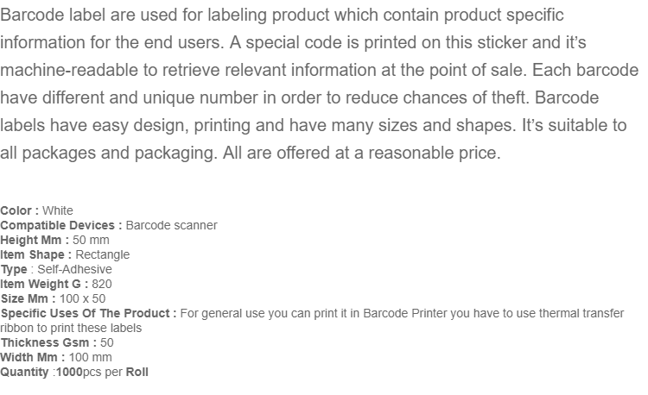This screenshot has width=648, height=395.
Task: Click the 'Item Weight G :' label
Action: coord(44,284)
